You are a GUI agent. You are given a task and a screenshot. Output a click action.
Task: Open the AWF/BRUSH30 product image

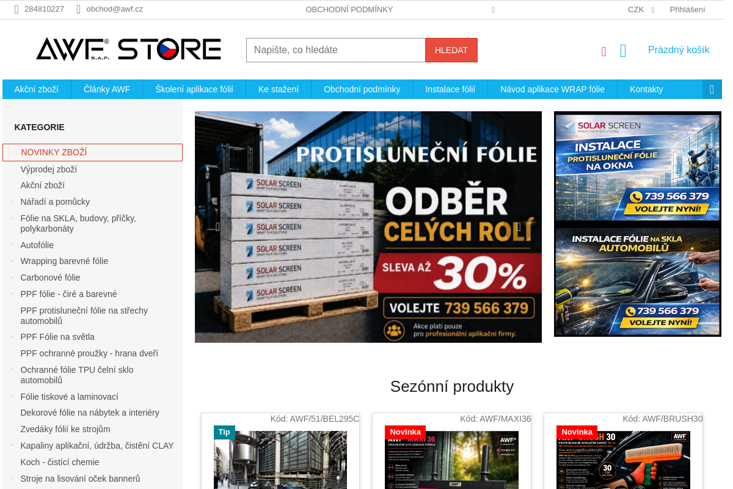tap(623, 460)
